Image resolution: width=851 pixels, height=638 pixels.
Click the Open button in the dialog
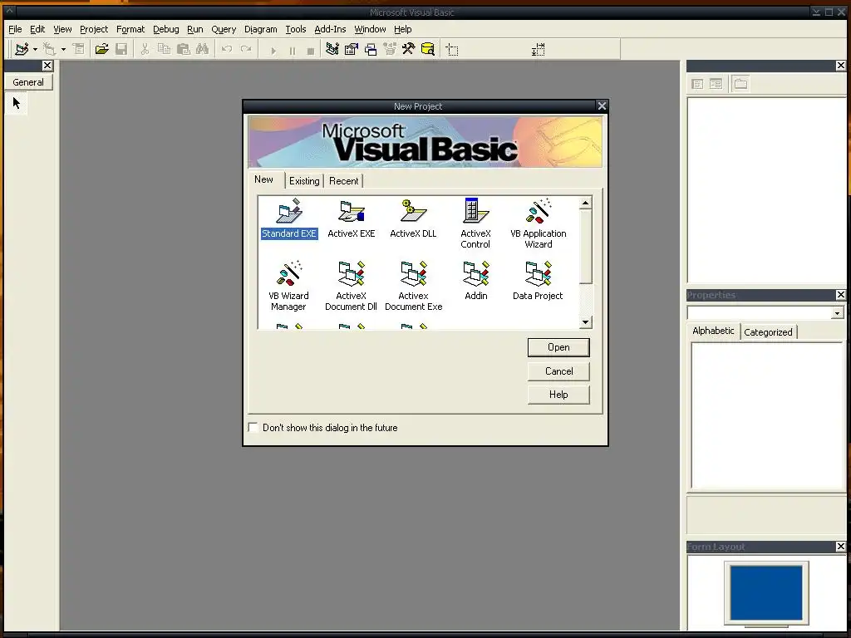click(558, 347)
